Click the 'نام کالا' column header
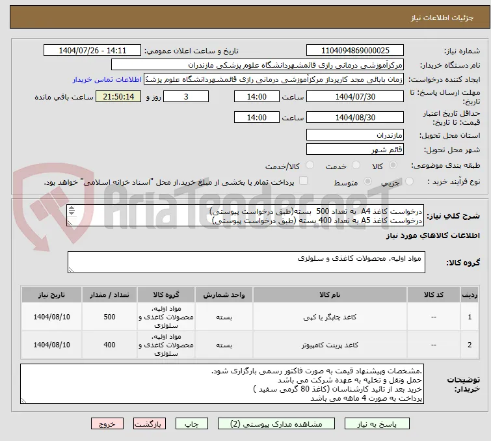 point(330,295)
